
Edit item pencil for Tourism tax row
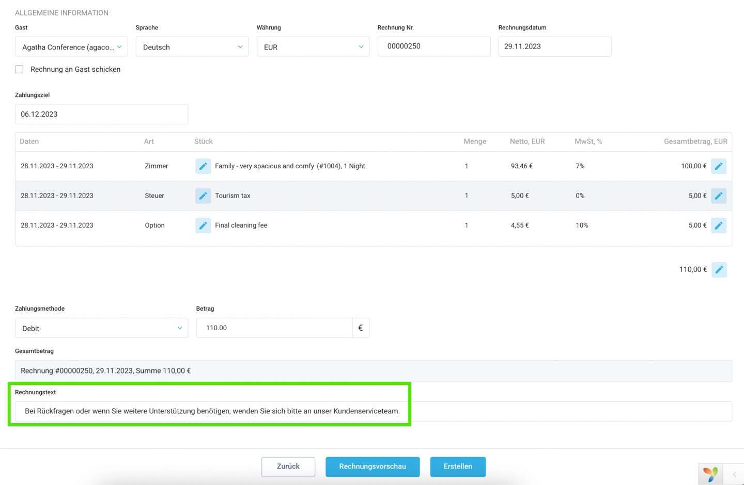tap(203, 196)
